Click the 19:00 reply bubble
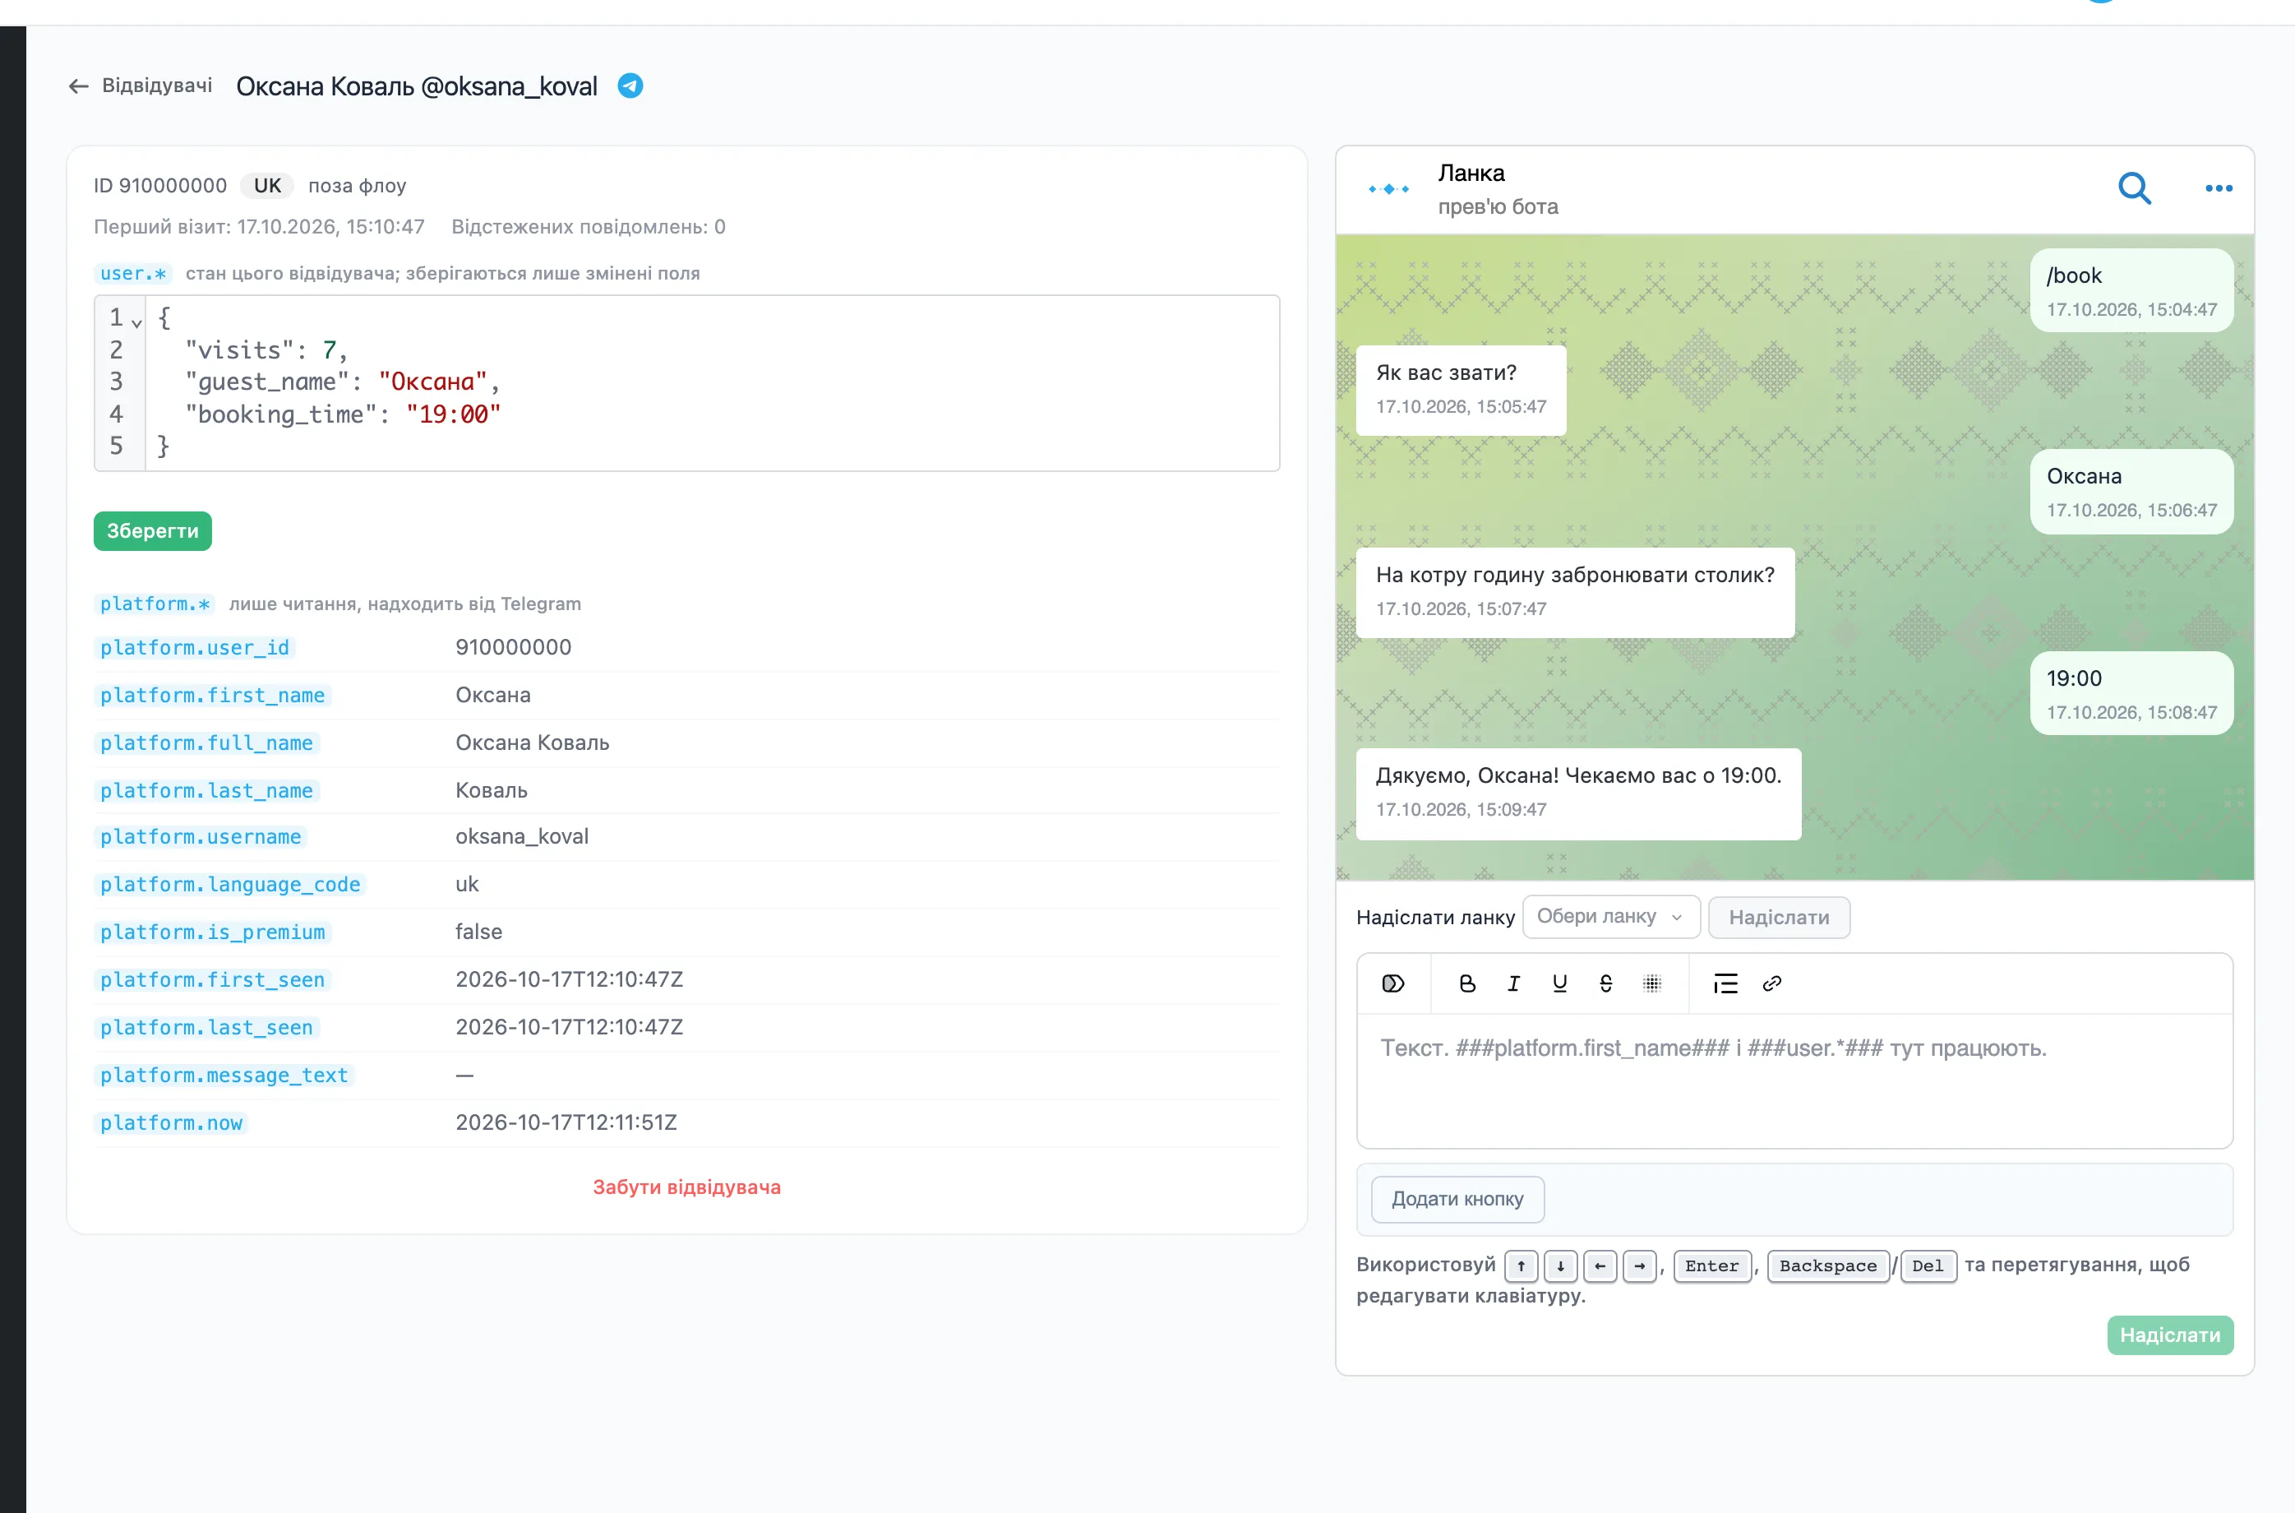Screen dimensions: 2295x1513 point(2131,694)
